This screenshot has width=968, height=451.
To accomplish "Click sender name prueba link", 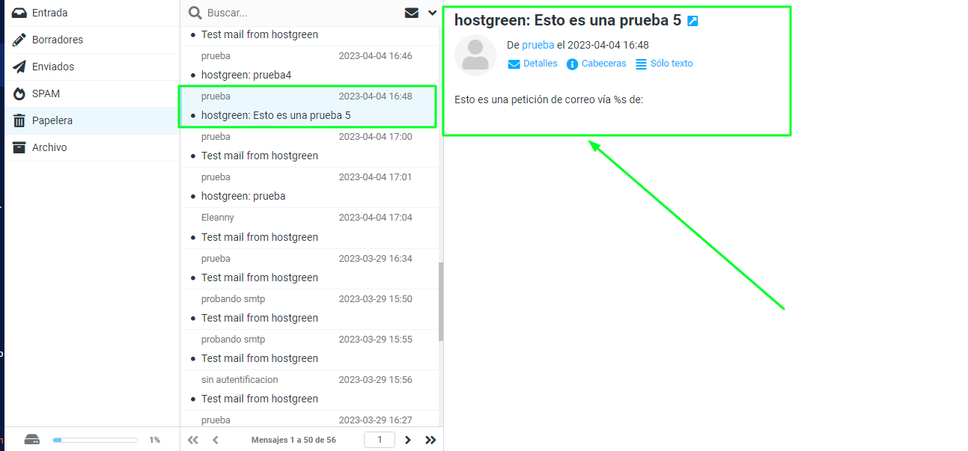I will [x=538, y=45].
